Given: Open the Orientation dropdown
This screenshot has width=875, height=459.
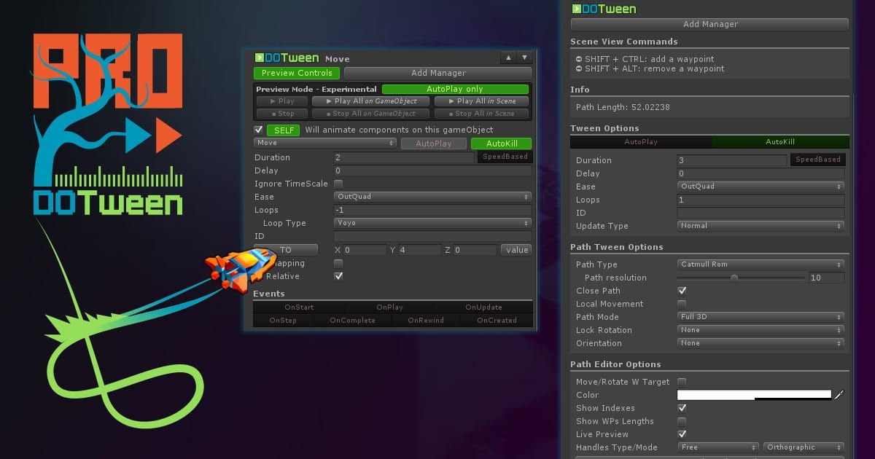Looking at the screenshot, I should (x=761, y=343).
